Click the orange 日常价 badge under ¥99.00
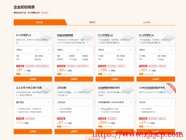 59,74
